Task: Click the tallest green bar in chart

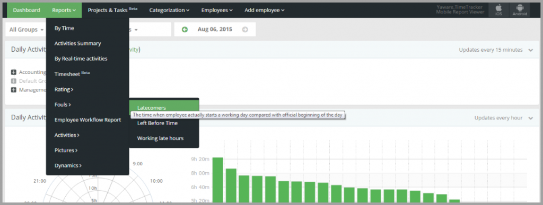Action: (x=217, y=180)
